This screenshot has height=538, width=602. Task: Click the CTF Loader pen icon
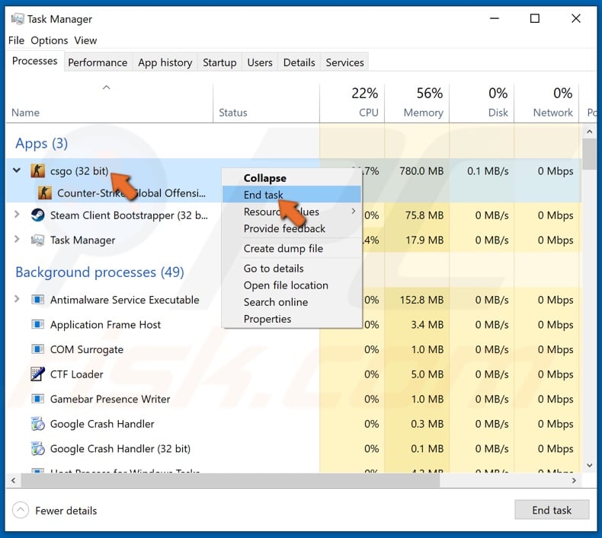[37, 374]
